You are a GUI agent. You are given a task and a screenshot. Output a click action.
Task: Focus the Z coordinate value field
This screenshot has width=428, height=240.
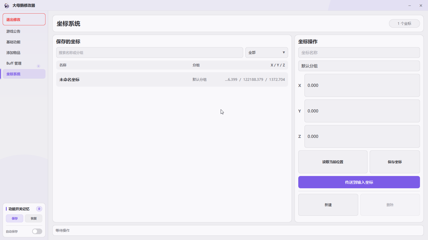[x=362, y=136]
